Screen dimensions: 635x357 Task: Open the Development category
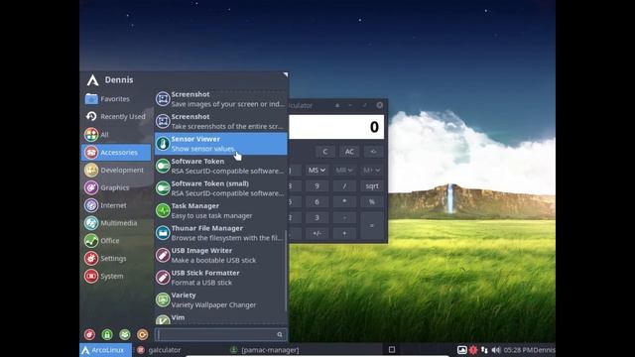coord(116,170)
